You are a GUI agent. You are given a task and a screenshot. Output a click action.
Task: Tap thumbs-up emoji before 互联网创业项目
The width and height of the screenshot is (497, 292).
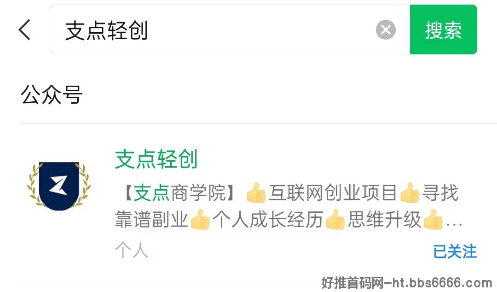[x=256, y=193]
